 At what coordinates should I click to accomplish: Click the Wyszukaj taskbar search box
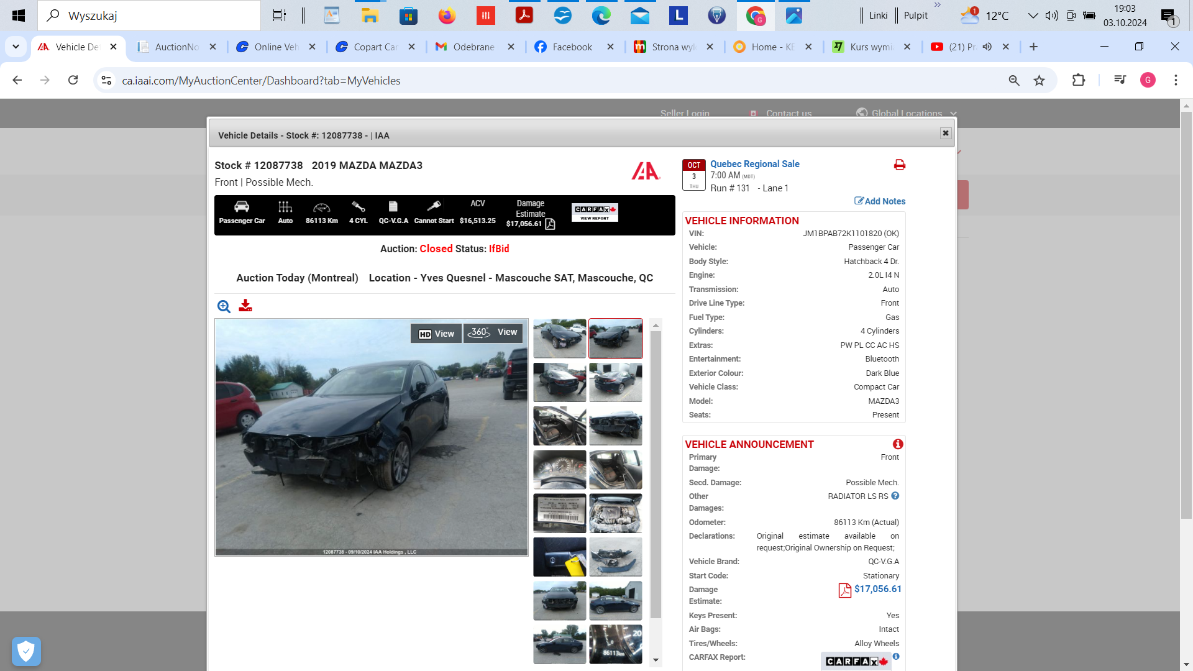point(149,16)
